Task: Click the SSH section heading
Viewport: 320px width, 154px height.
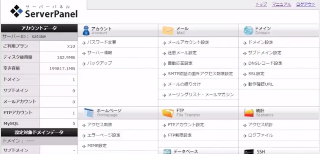Action: (x=260, y=152)
